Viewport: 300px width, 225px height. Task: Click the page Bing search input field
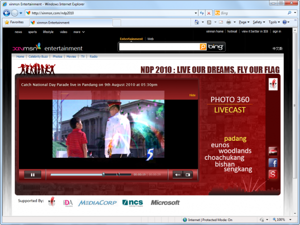click(x=159, y=47)
